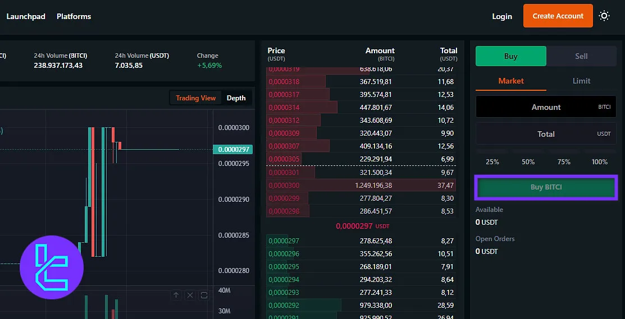
Task: Click the circular purple logo badge
Action: click(52, 267)
